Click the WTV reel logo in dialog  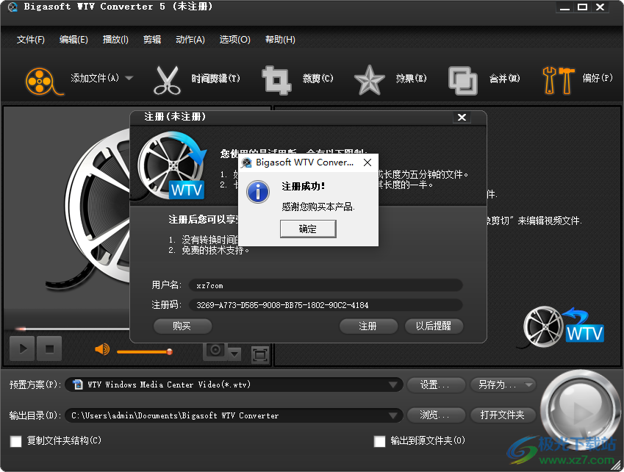point(172,165)
